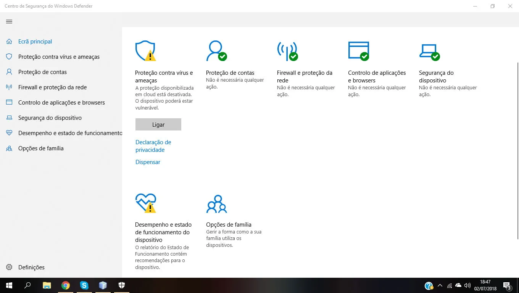Open File Explorer from the taskbar

(x=47, y=285)
